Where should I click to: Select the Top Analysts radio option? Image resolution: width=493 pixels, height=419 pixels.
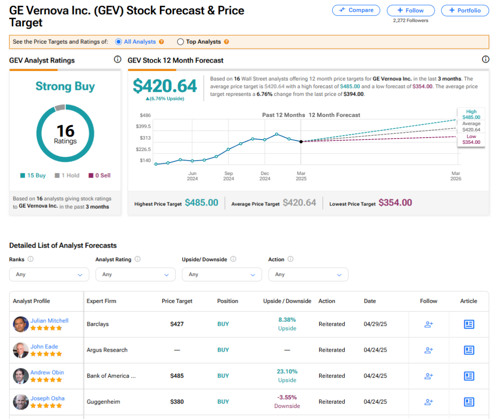click(x=181, y=42)
